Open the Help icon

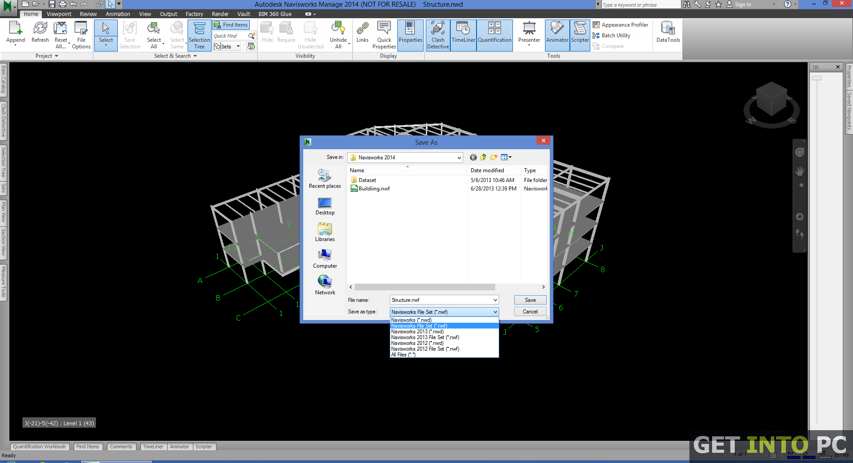click(x=787, y=4)
